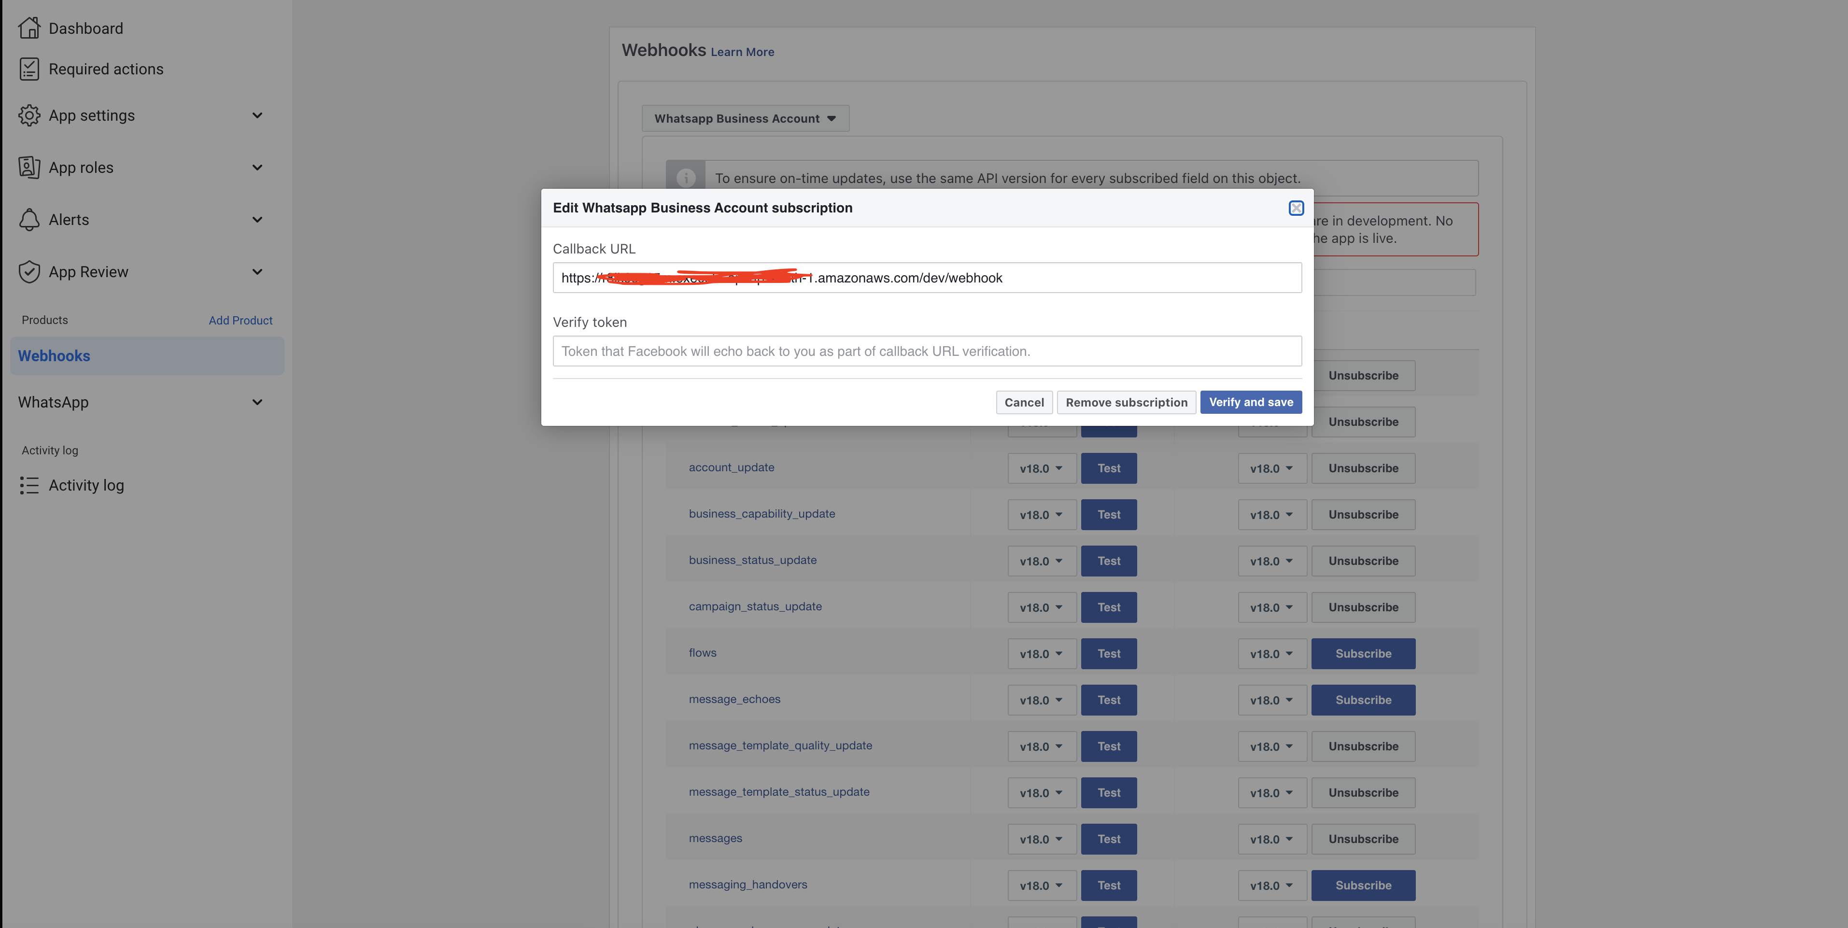
Task: Click the App settings gear icon
Action: pos(28,115)
